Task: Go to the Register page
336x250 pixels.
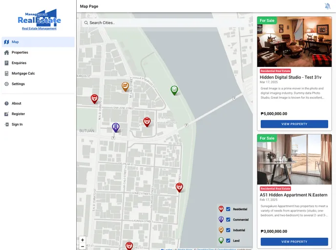Action: point(38,114)
